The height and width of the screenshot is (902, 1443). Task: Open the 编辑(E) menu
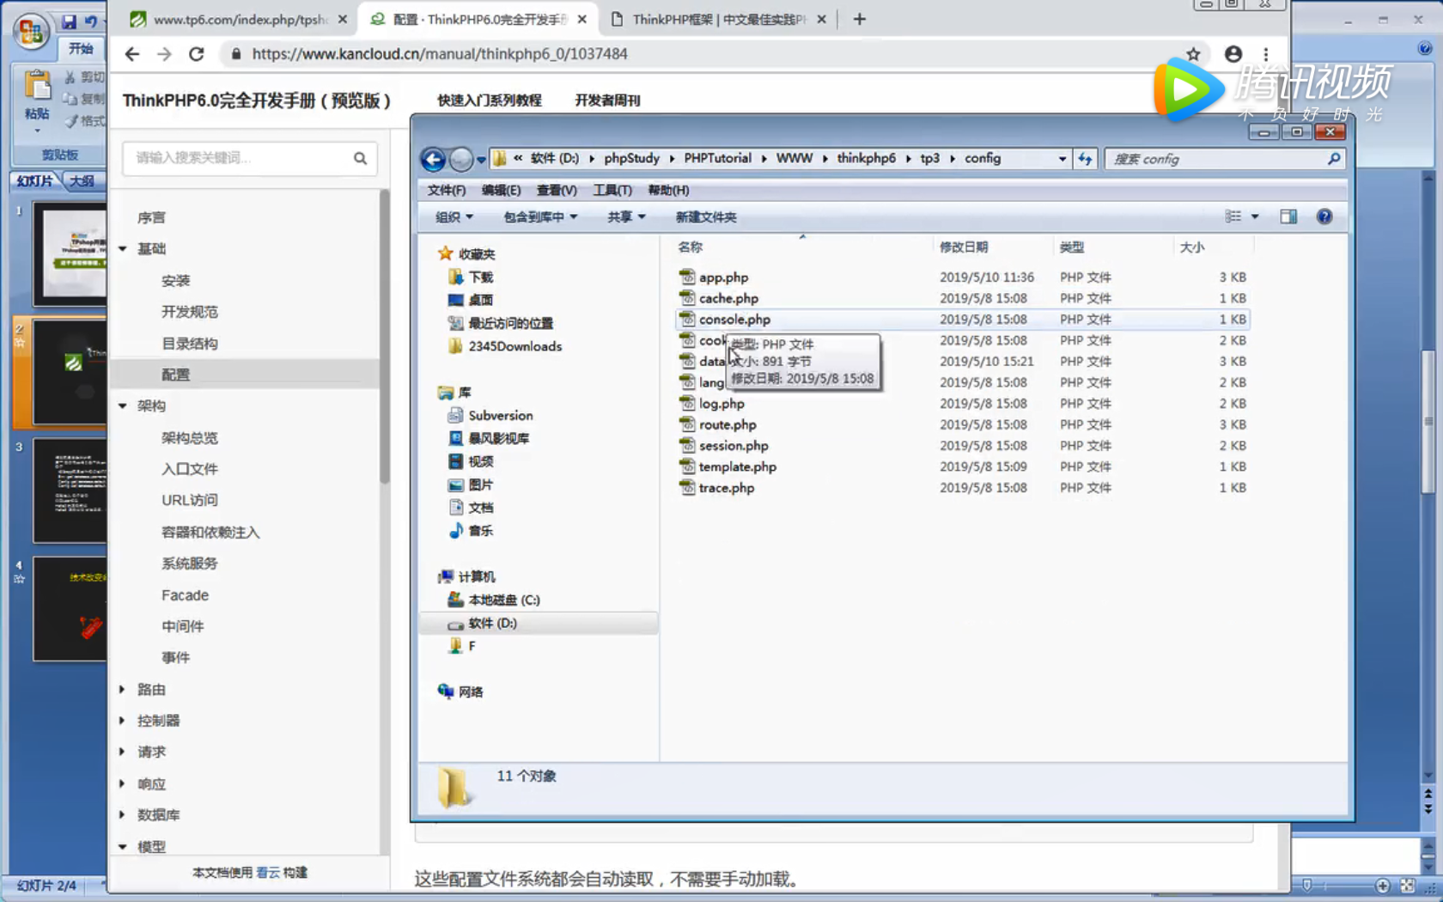501,190
